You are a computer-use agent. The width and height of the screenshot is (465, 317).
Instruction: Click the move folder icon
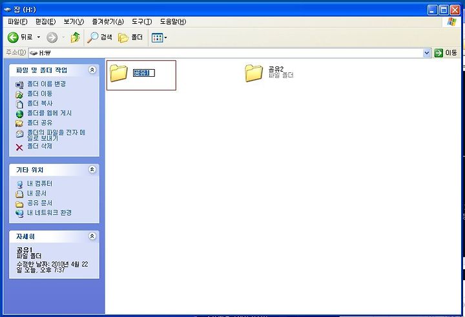(19, 95)
